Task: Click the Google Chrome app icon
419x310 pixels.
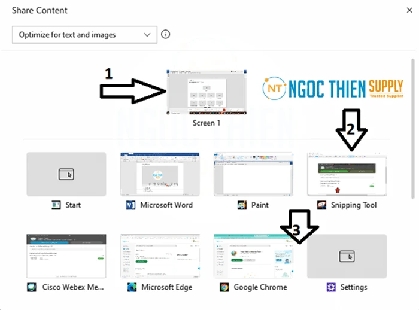Action: tap(224, 287)
